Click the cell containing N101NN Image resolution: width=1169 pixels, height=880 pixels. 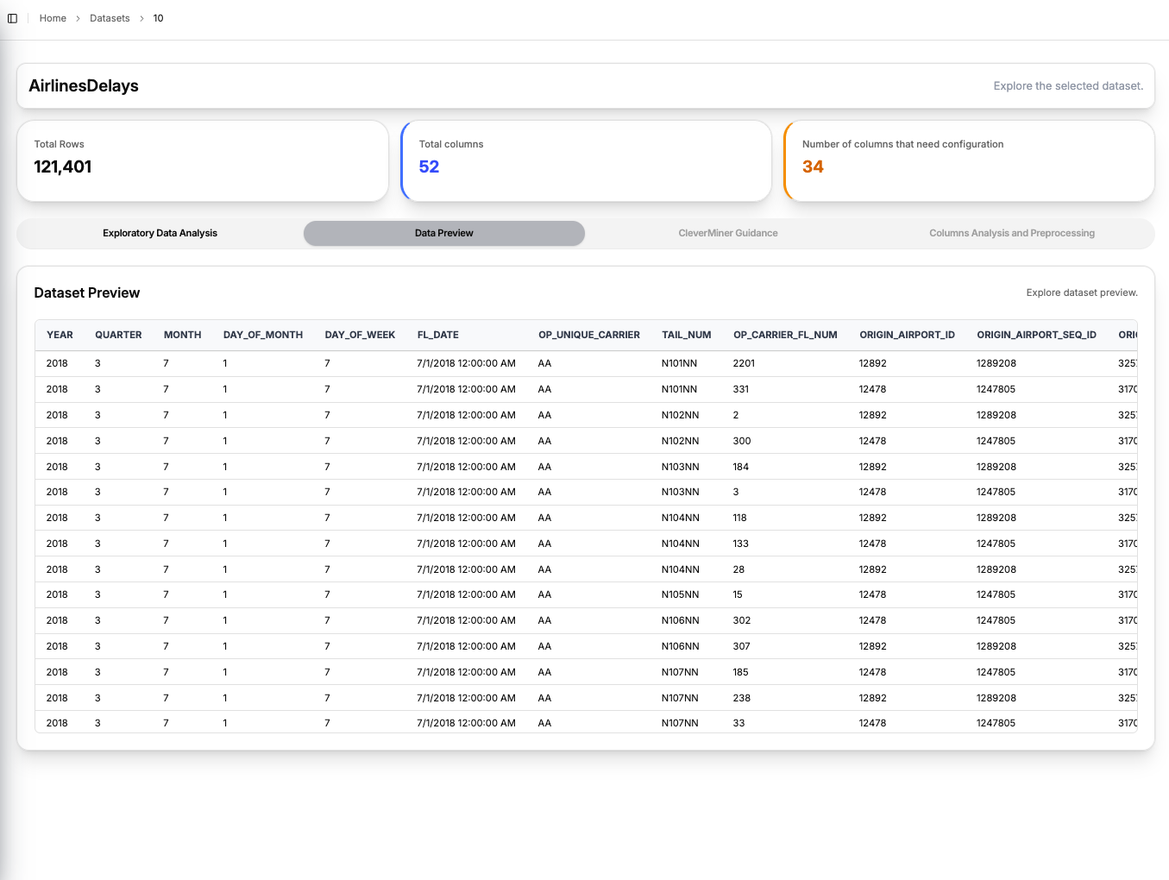(682, 363)
